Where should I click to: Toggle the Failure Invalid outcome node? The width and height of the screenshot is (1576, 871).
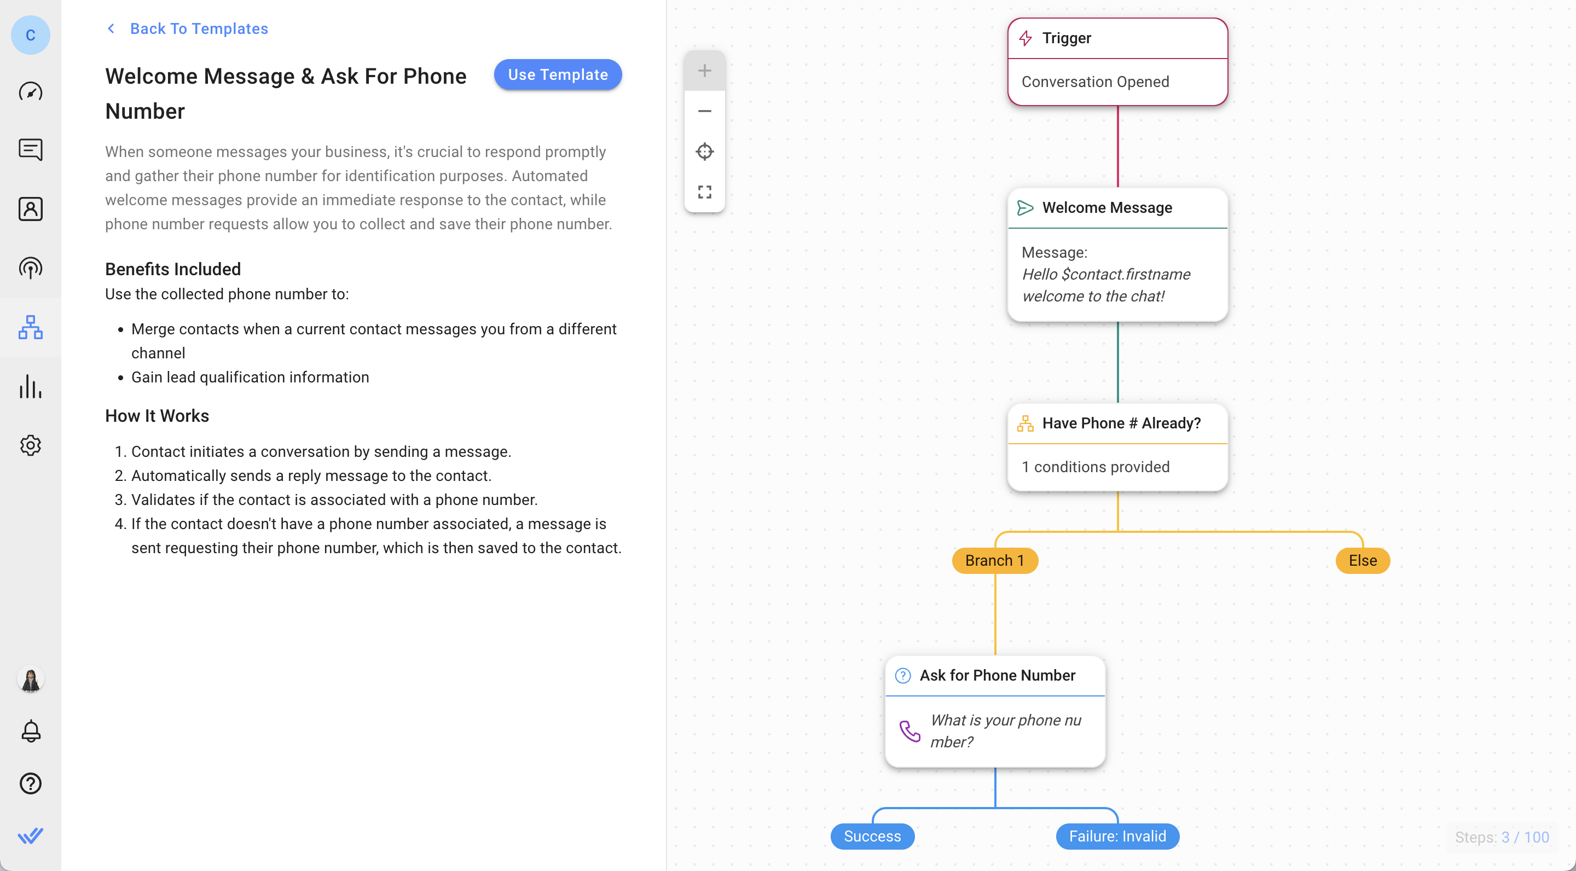(x=1116, y=835)
